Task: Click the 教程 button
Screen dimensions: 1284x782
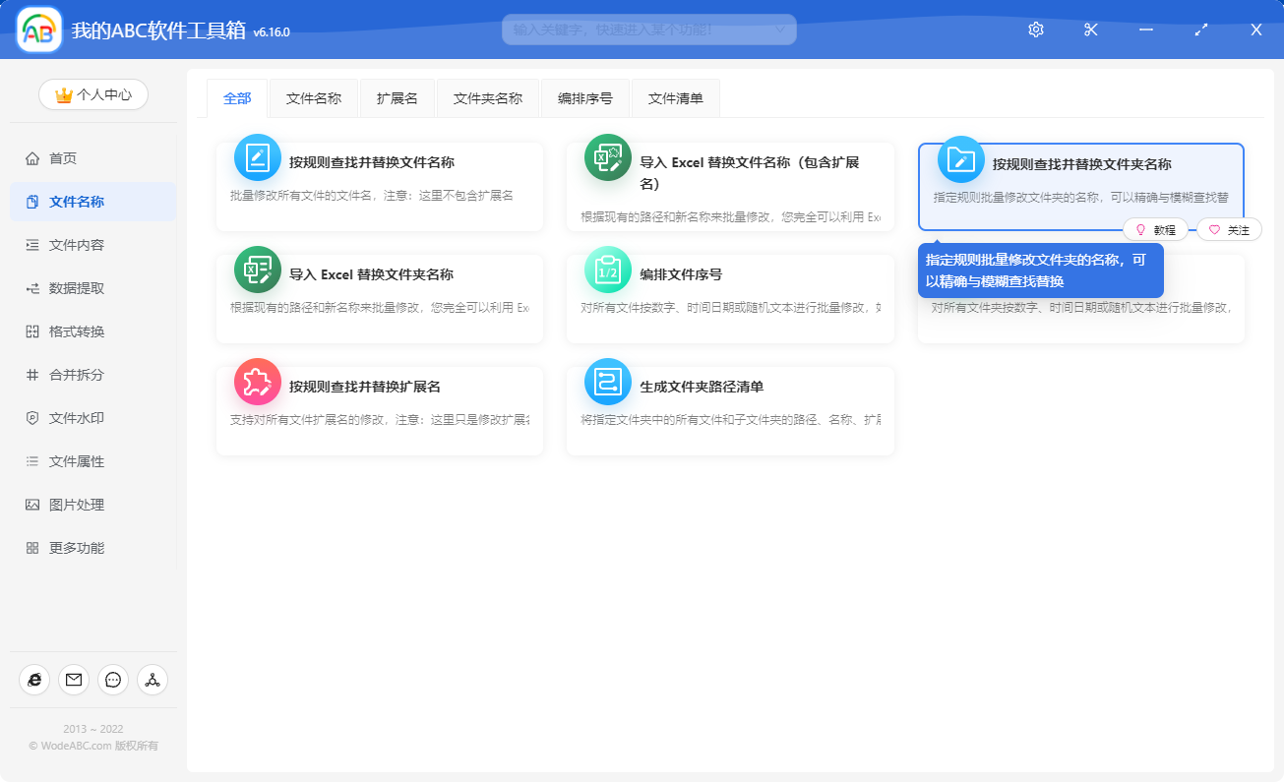Action: (x=1155, y=229)
